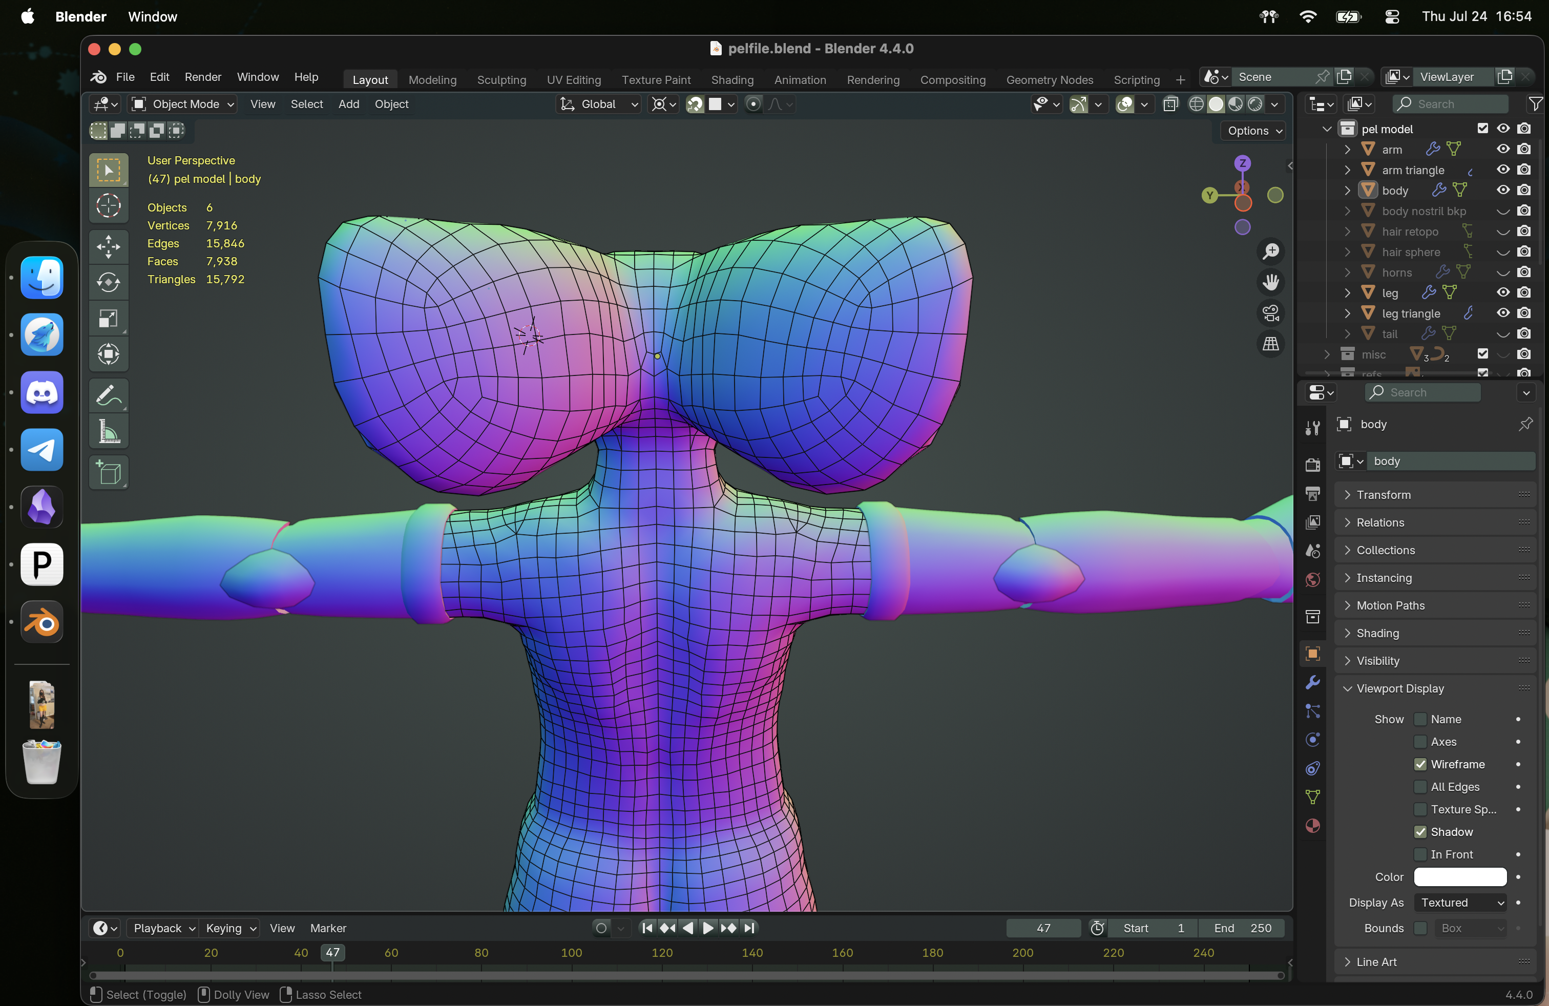Image resolution: width=1549 pixels, height=1006 pixels.
Task: Open the Object Mode dropdown
Action: pos(183,104)
